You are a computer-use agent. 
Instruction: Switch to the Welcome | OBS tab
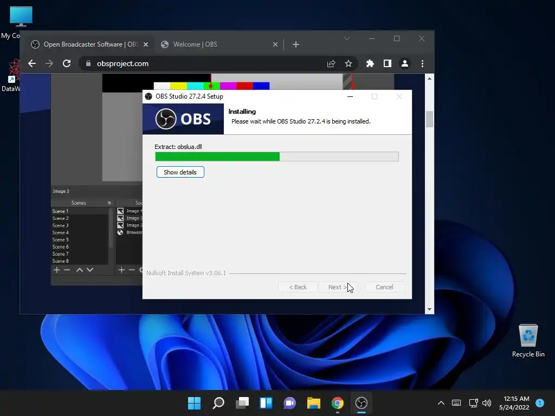[220, 44]
